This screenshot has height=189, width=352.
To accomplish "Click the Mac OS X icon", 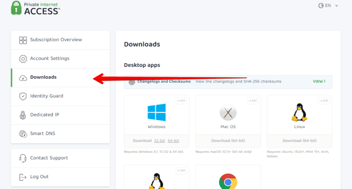I will coord(228,112).
